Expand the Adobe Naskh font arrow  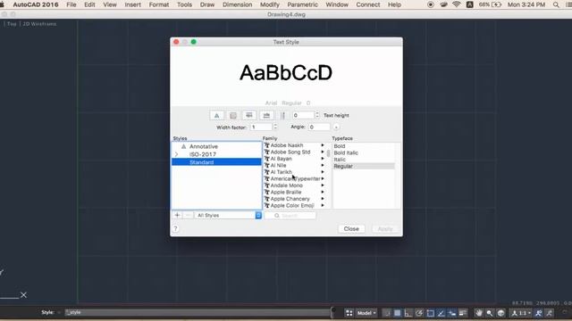[323, 145]
